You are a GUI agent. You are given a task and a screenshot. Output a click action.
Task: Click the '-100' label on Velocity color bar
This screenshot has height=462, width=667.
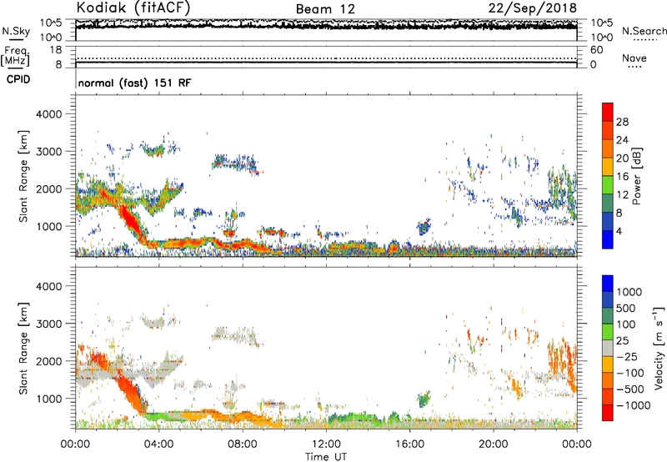pyautogui.click(x=629, y=373)
